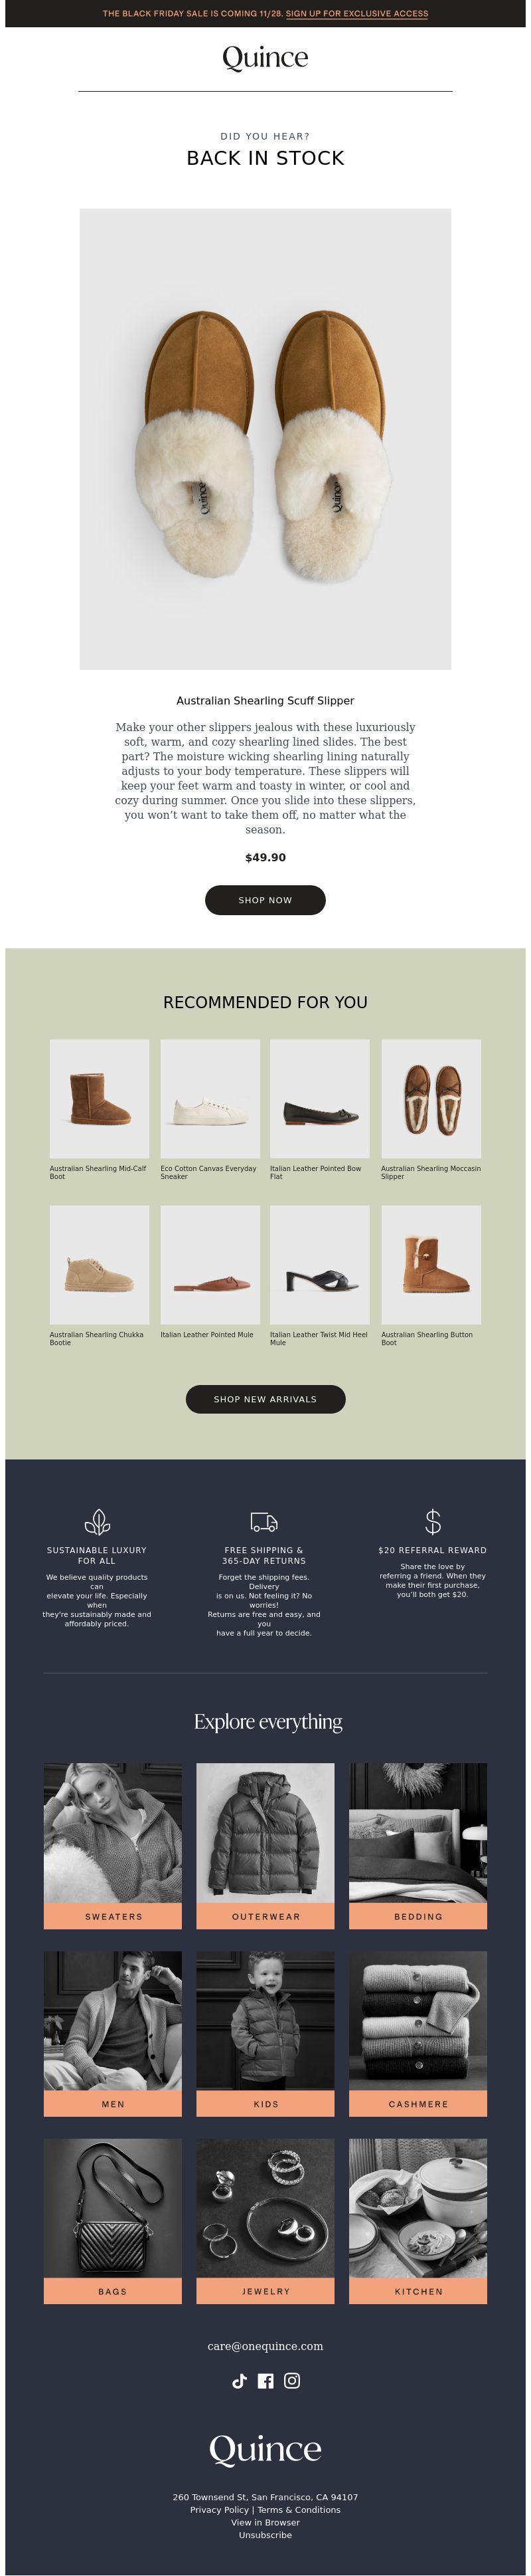Click the white Quince logo in the footer

click(x=265, y=2449)
